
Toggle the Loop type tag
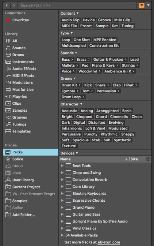pos(66,40)
